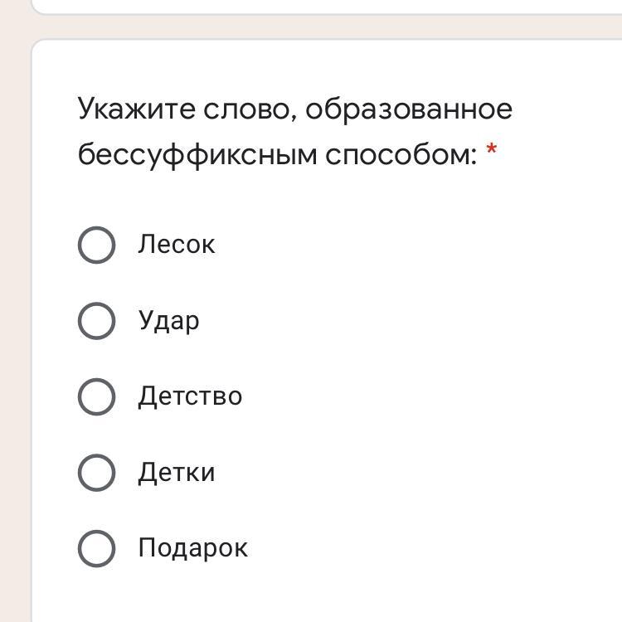Click empty white space right of Подарок

click(431, 548)
